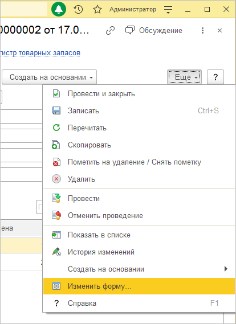Click the Отменить проведение red arrow icon
The image size is (236, 324).
pos(56,215)
